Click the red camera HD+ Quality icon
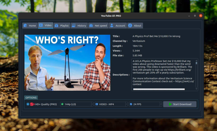The image size is (217, 131). click(x=32, y=104)
